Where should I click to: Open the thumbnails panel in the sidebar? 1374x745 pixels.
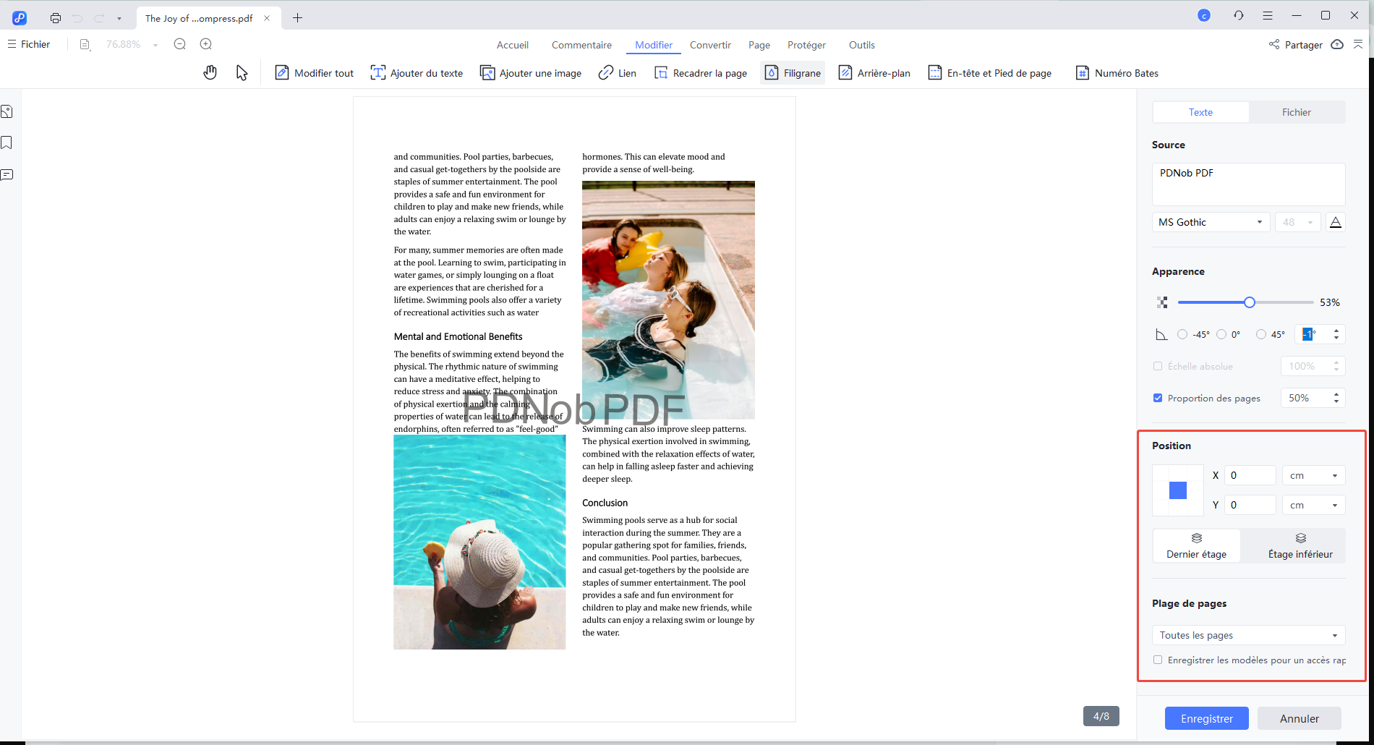click(7, 111)
